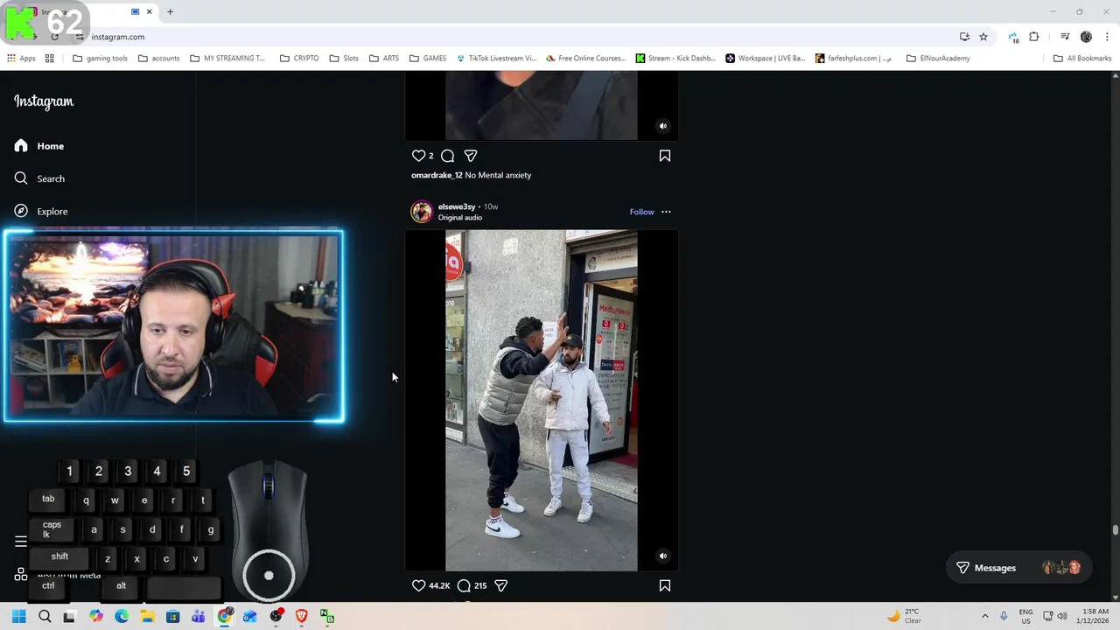Show hidden system tray icons
This screenshot has width=1120, height=630.
tap(984, 617)
